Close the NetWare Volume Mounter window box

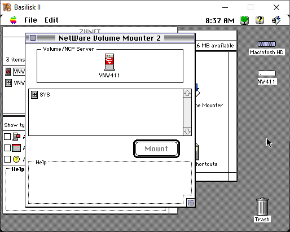coord(33,38)
